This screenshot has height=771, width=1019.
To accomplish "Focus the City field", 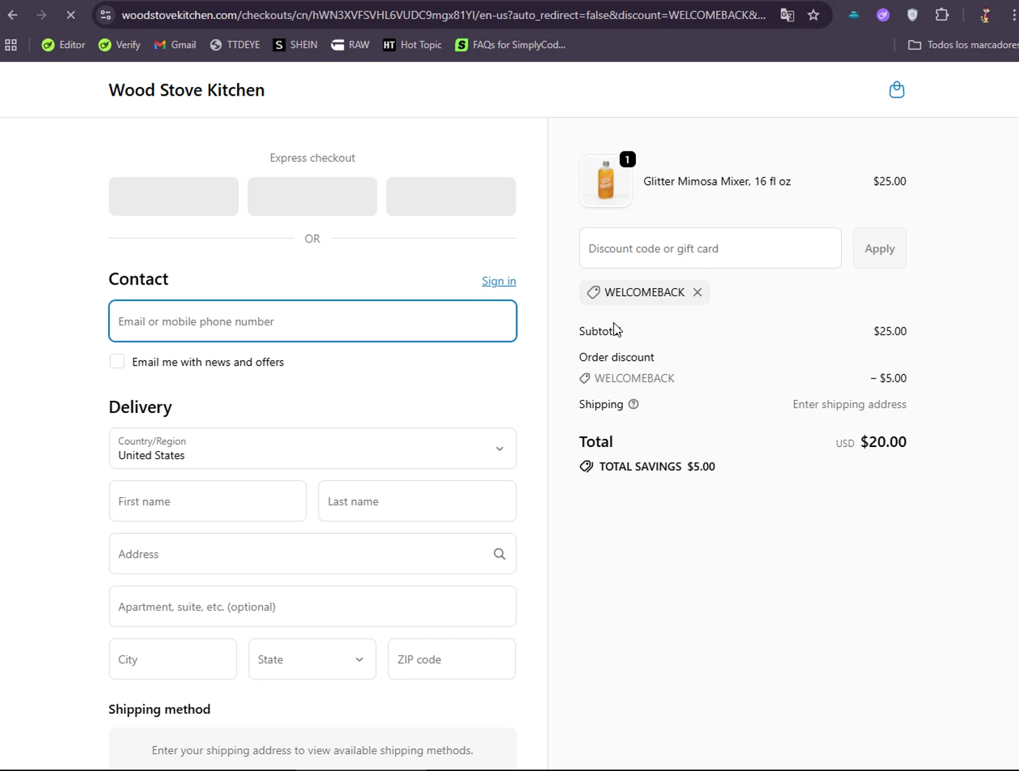I will 173,659.
